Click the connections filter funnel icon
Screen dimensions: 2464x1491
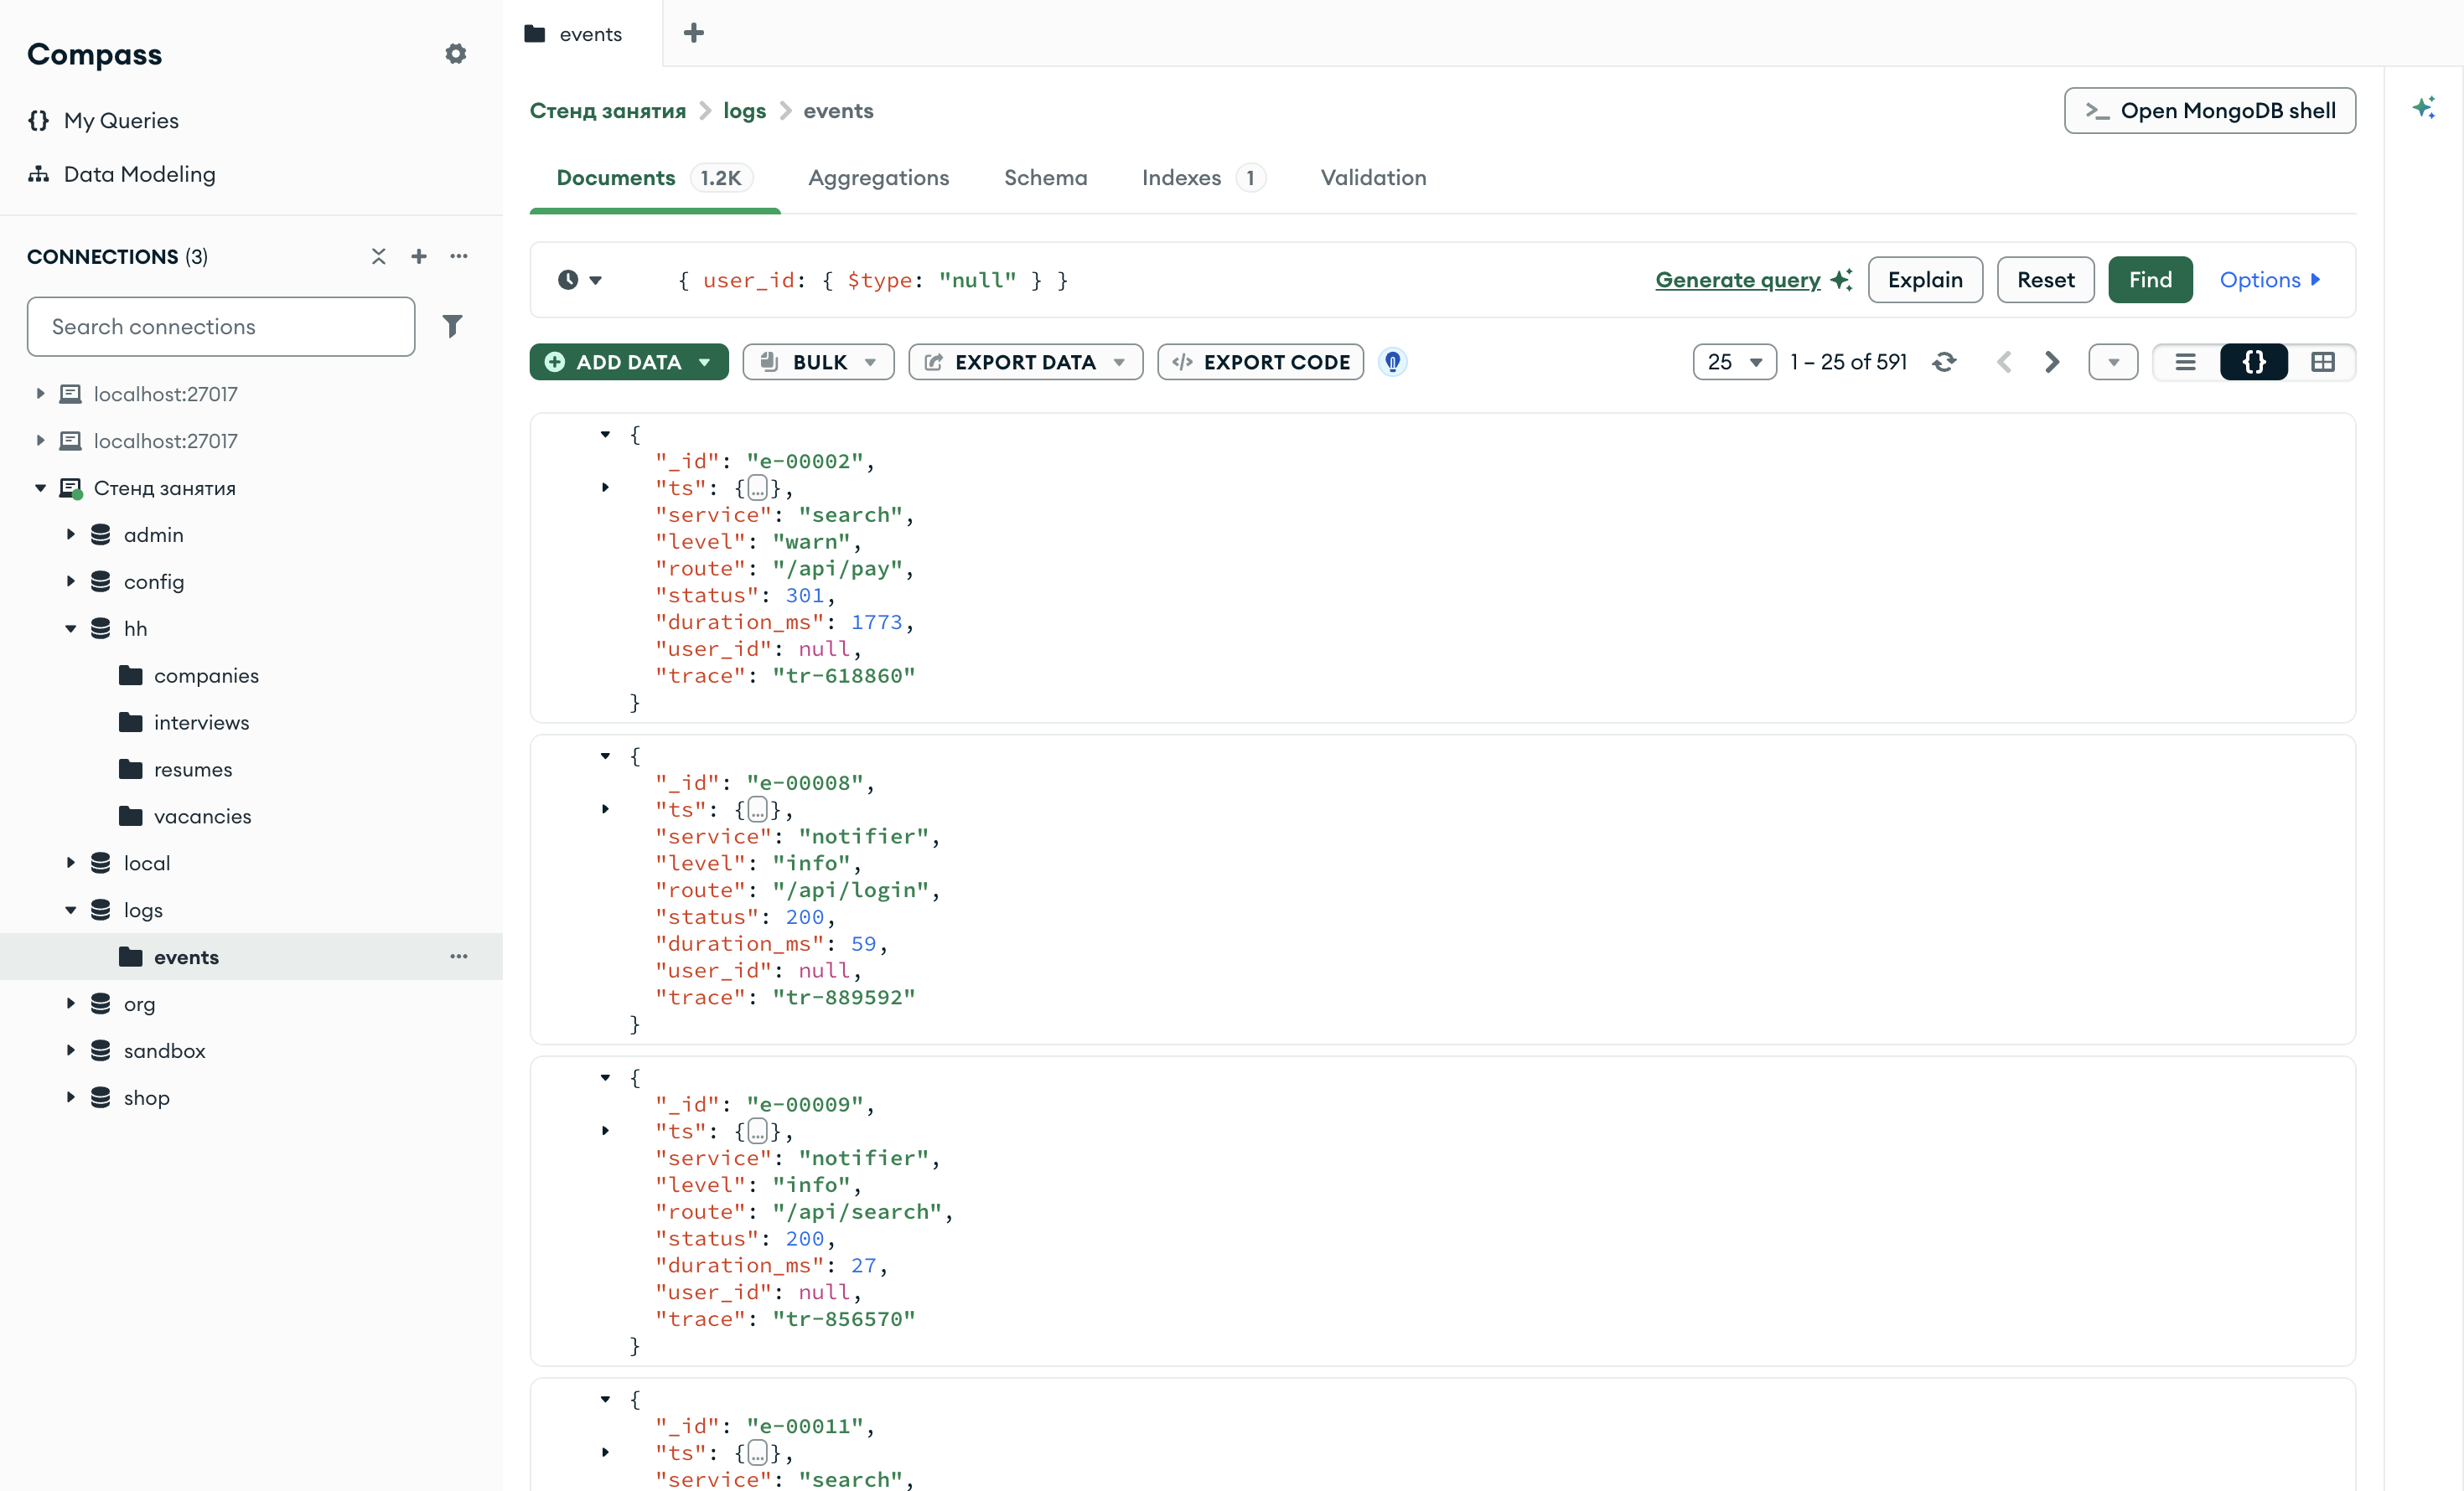[x=452, y=326]
